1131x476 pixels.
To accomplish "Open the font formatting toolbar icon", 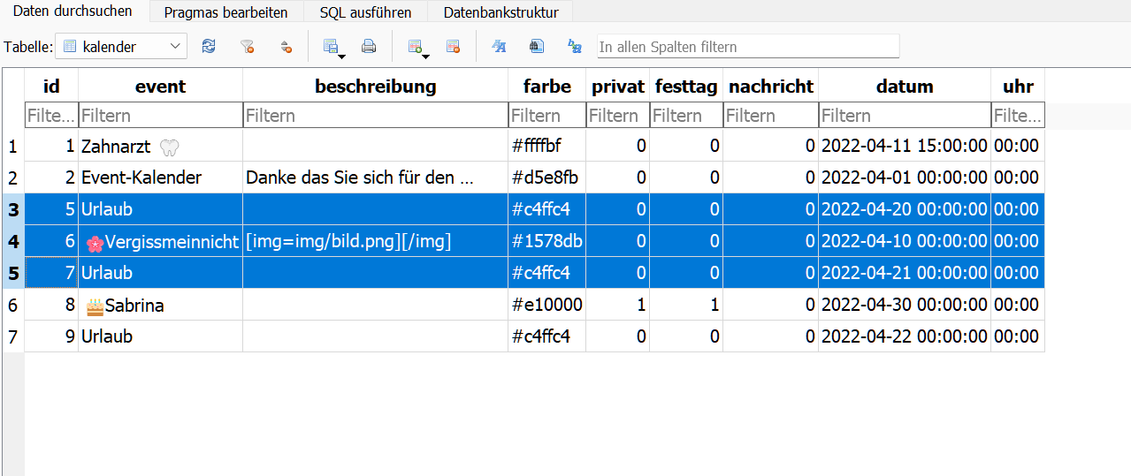I will click(x=499, y=47).
